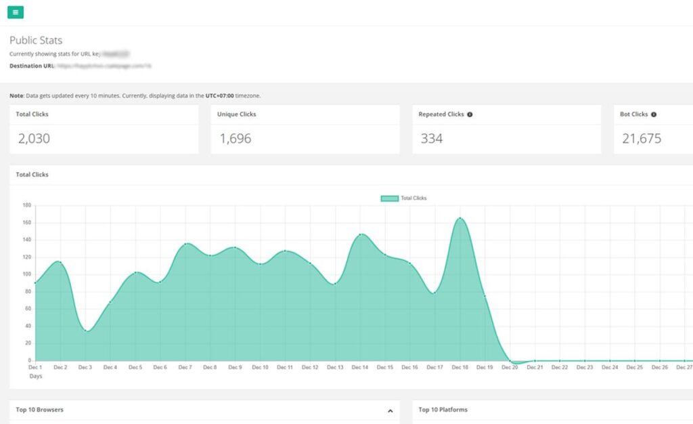Collapse the Top 10 Browsers panel chevron

click(x=390, y=410)
